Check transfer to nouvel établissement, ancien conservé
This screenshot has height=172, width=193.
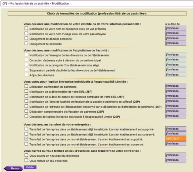pyautogui.click(x=26, y=144)
